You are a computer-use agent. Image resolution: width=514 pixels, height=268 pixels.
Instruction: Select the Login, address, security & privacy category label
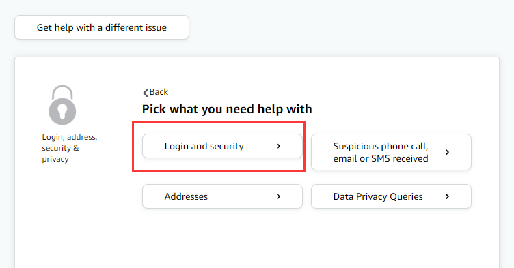[x=70, y=148]
